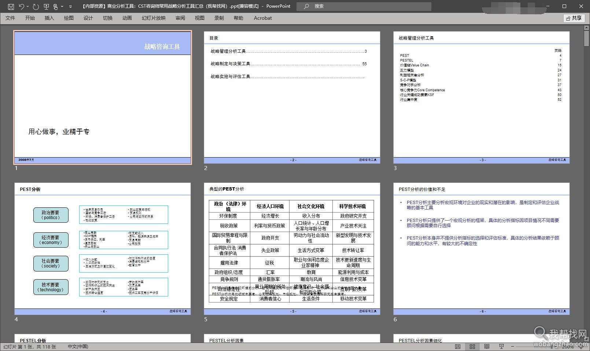Click the Undo arrow icon

click(21, 6)
